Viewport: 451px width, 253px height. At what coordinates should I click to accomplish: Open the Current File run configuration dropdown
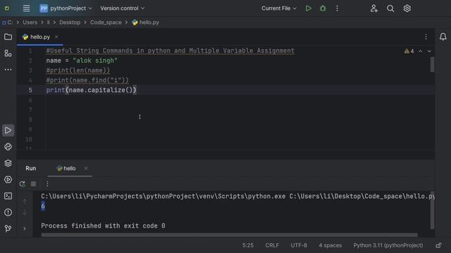coord(279,8)
